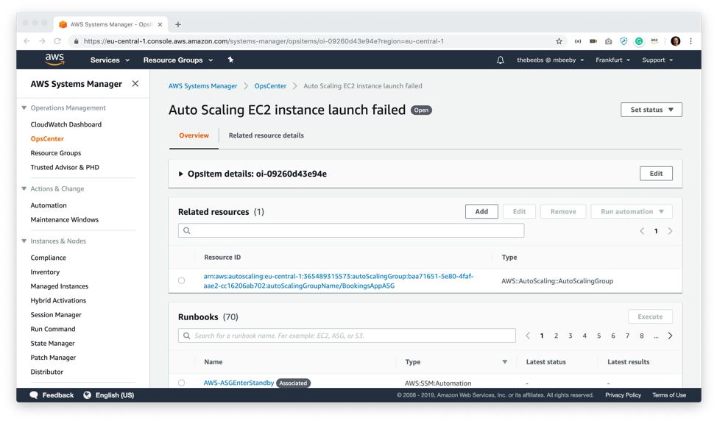
Task: Click the site lock icon in address bar
Action: (76, 41)
